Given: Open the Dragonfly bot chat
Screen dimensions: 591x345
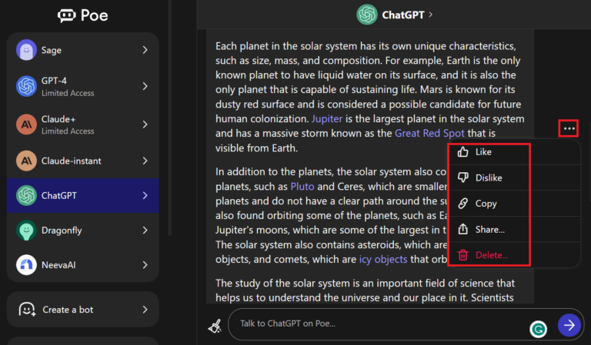Looking at the screenshot, I should (83, 231).
